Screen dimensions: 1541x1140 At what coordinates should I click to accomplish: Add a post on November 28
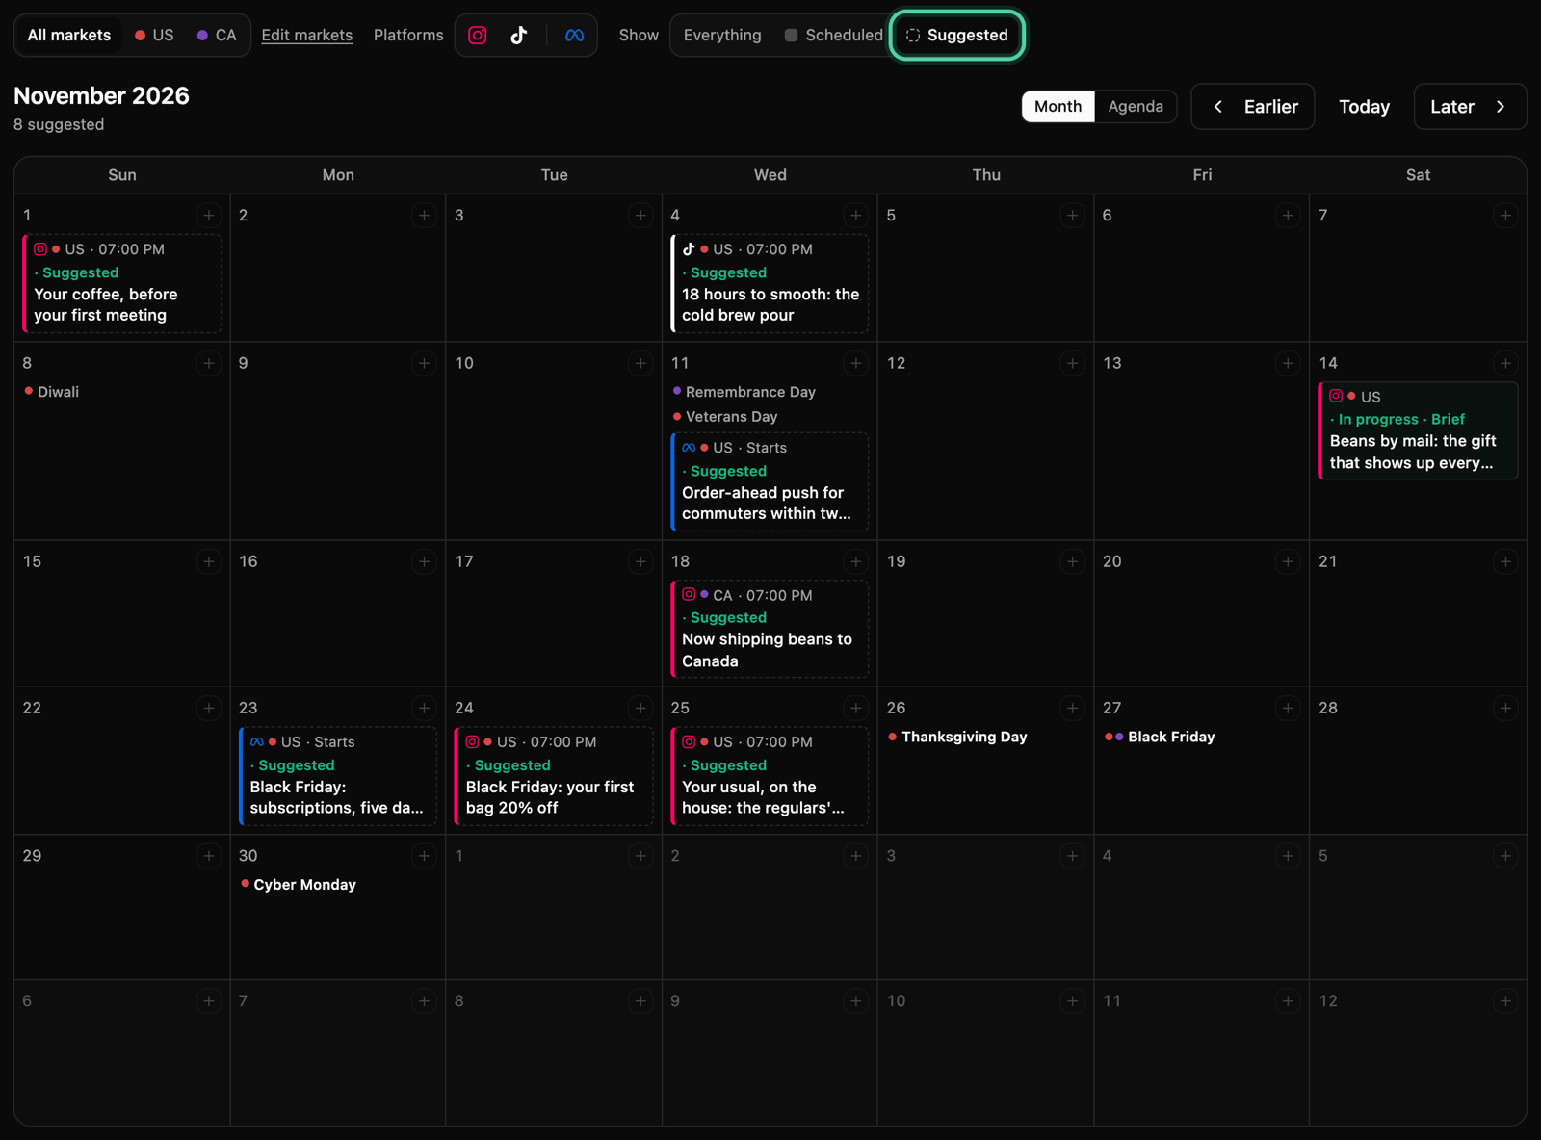pos(1505,709)
